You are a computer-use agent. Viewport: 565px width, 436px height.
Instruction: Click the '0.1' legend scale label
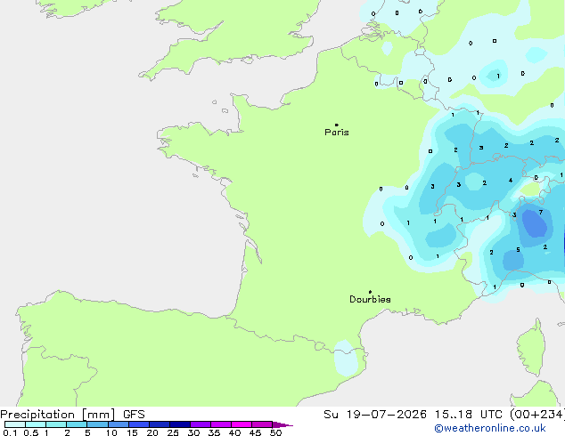[10, 432]
